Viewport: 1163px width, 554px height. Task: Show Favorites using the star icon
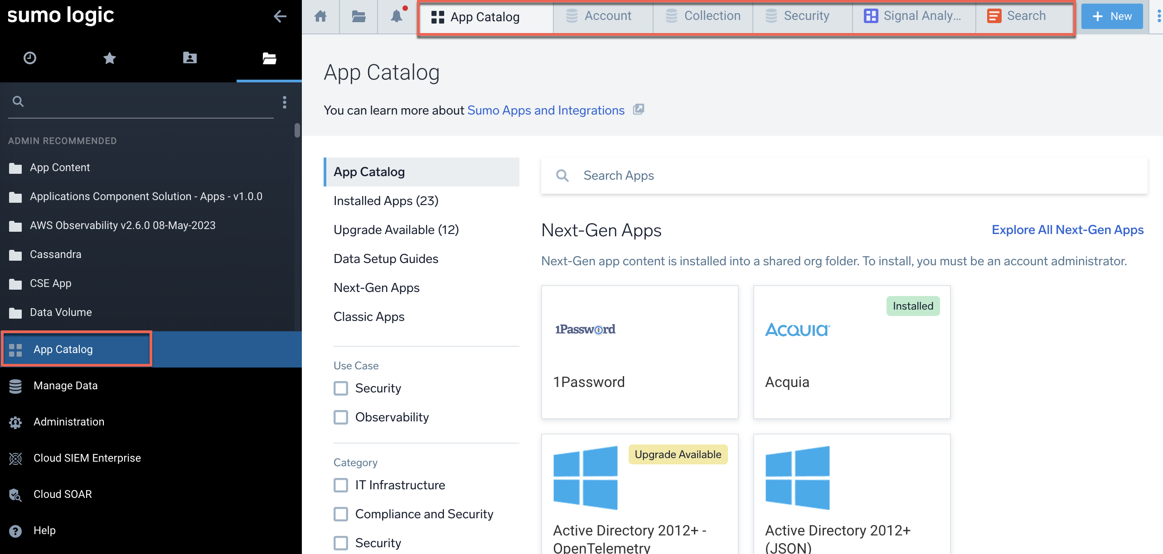pos(109,58)
